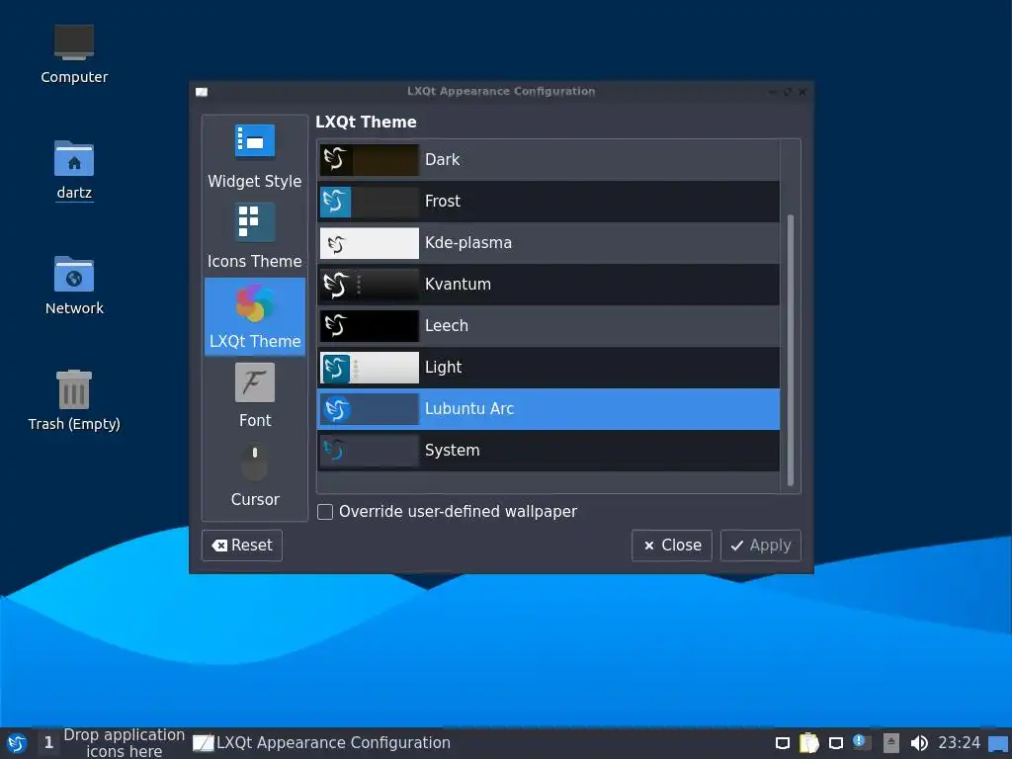Click the show desktop button
The width and height of the screenshot is (1012, 759).
pos(998,744)
